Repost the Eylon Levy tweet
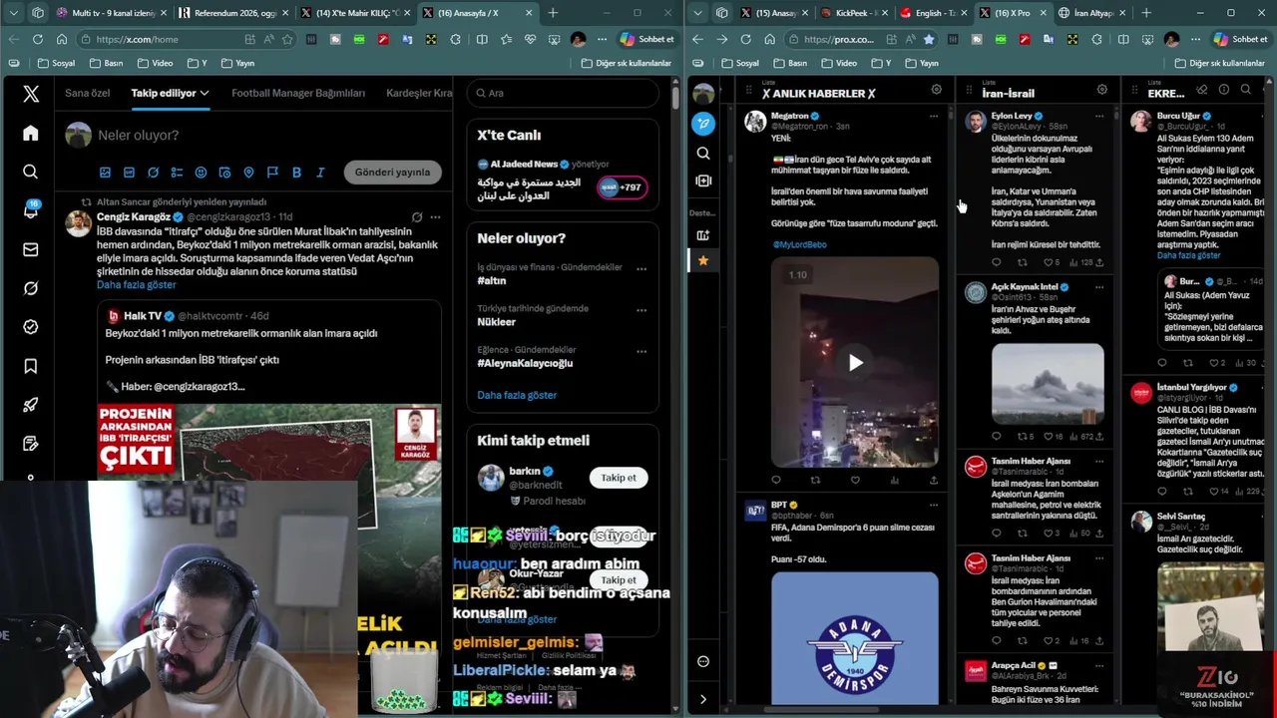The height and width of the screenshot is (718, 1277). 1022,262
